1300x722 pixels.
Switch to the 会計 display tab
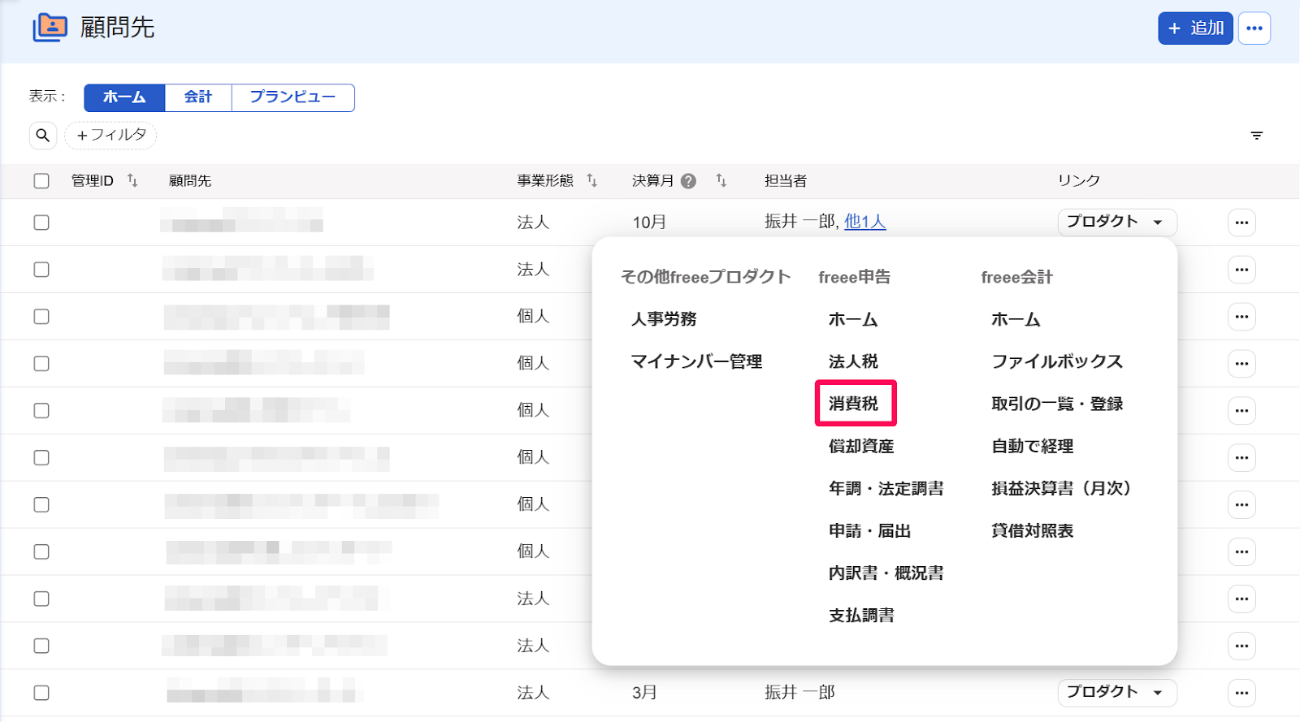(198, 97)
